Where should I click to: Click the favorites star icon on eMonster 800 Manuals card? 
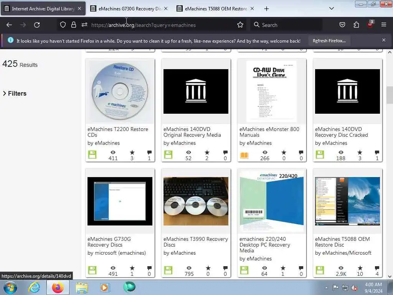[284, 152]
